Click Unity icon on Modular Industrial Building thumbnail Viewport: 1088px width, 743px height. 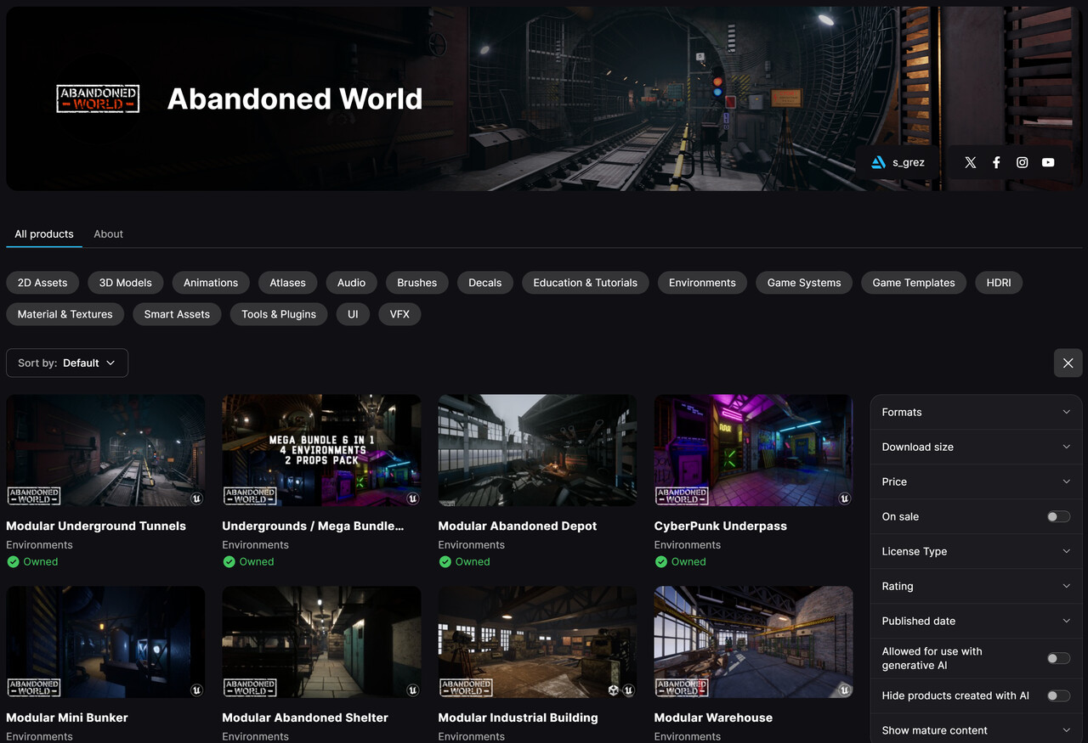pyautogui.click(x=614, y=690)
